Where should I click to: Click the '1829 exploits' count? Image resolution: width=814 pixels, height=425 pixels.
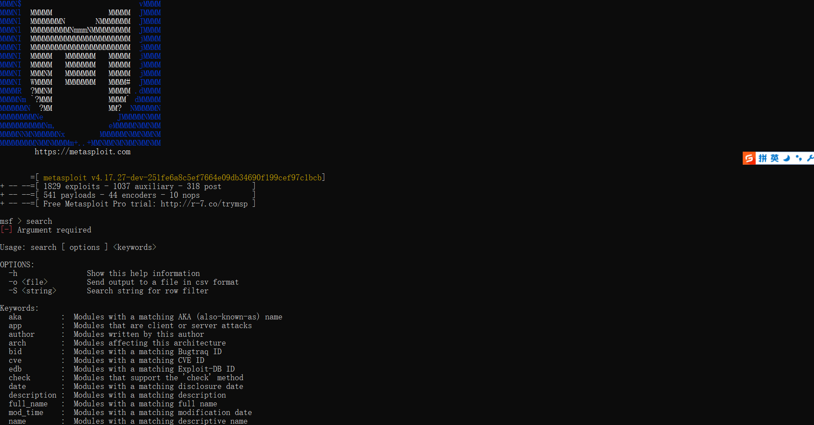(x=72, y=186)
